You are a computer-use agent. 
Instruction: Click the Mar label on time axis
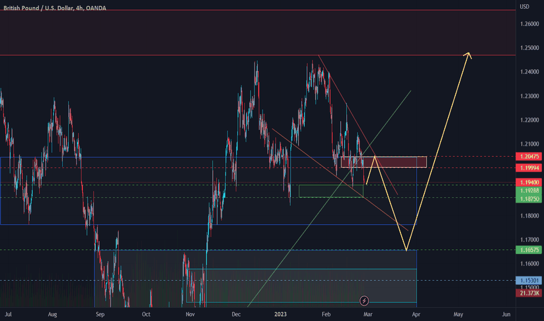click(368, 315)
